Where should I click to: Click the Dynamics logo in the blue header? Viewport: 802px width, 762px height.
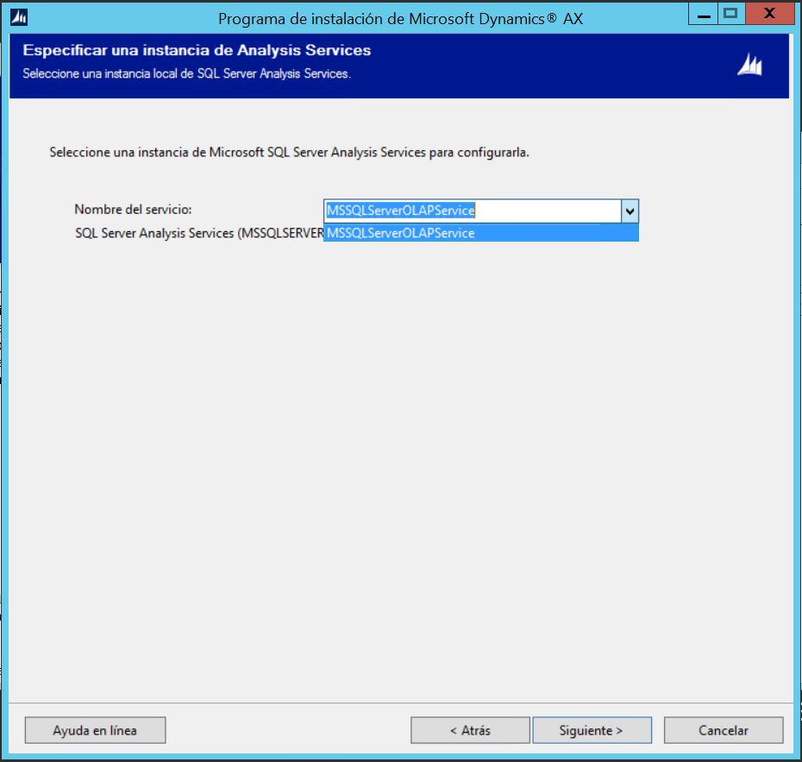tap(749, 65)
